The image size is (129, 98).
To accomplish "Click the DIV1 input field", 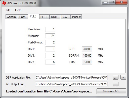I will click(x=50, y=49).
